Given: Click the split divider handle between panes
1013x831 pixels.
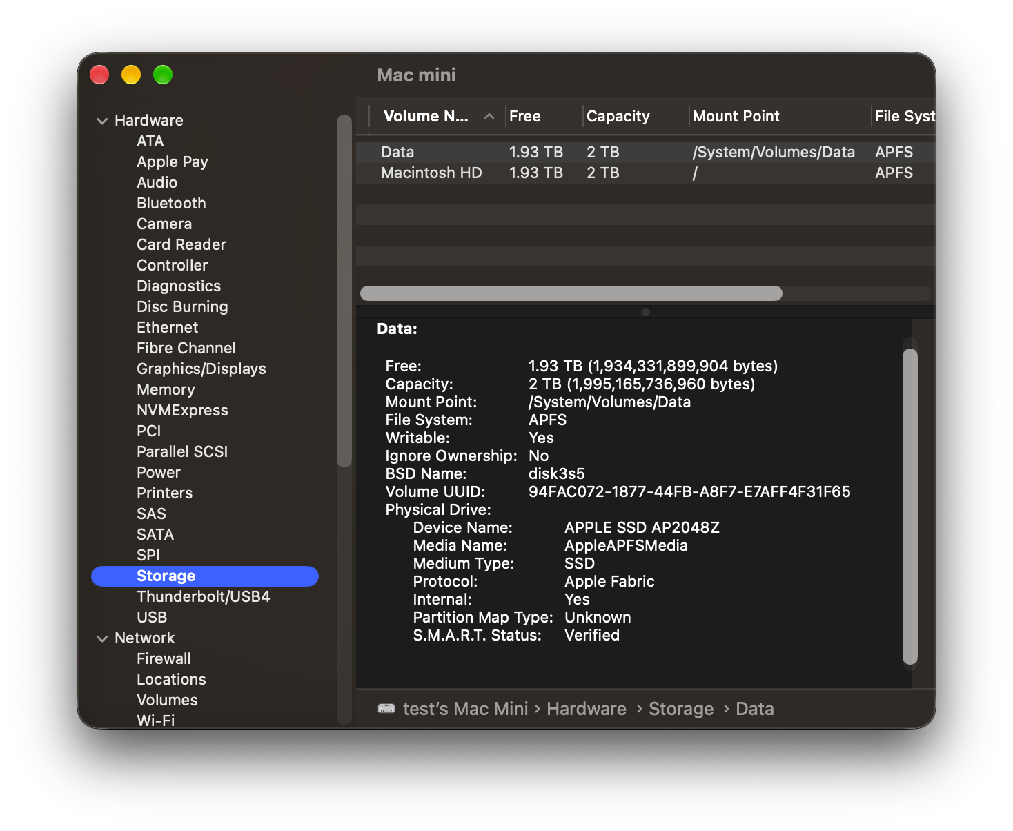Looking at the screenshot, I should (x=646, y=312).
